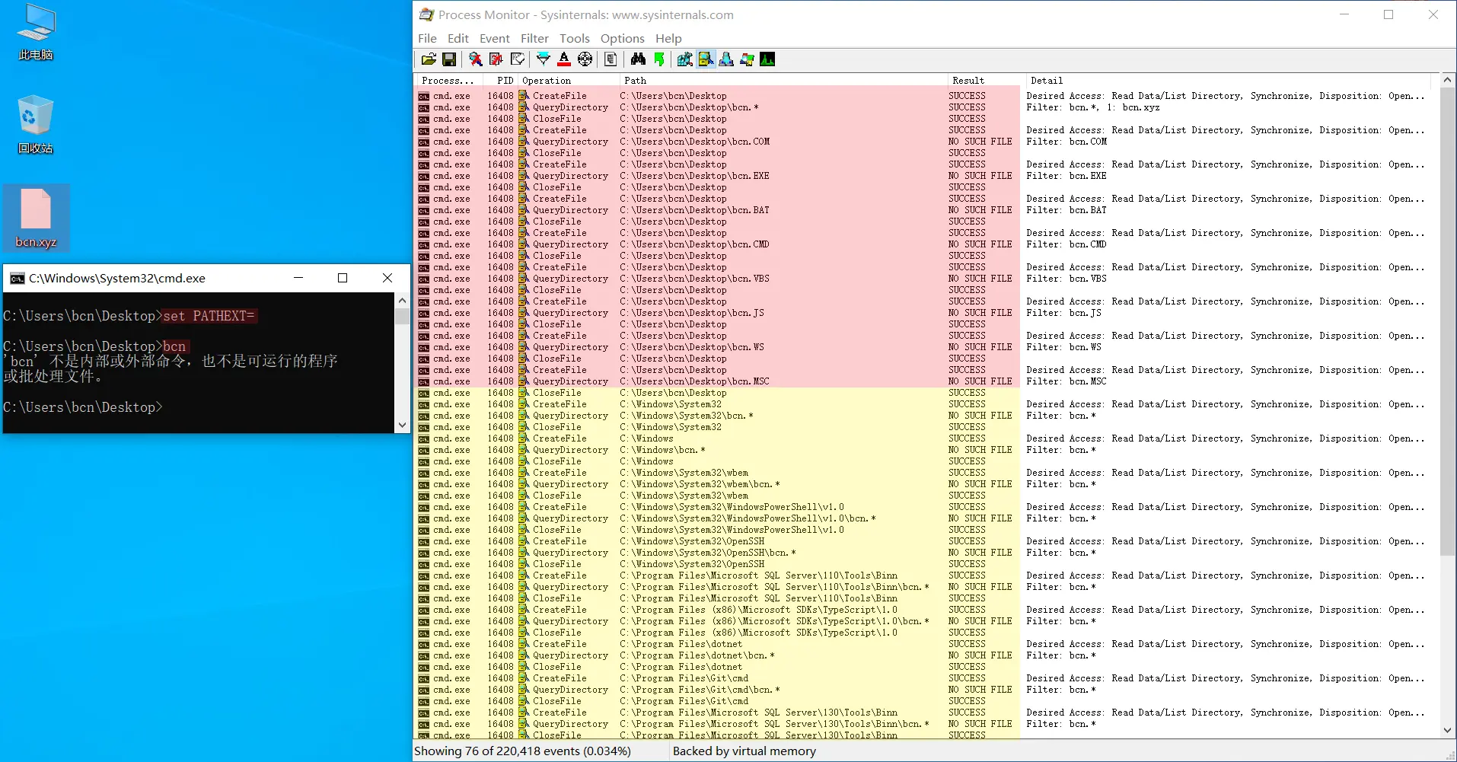Open the Filter dialog funnel icon

[544, 59]
